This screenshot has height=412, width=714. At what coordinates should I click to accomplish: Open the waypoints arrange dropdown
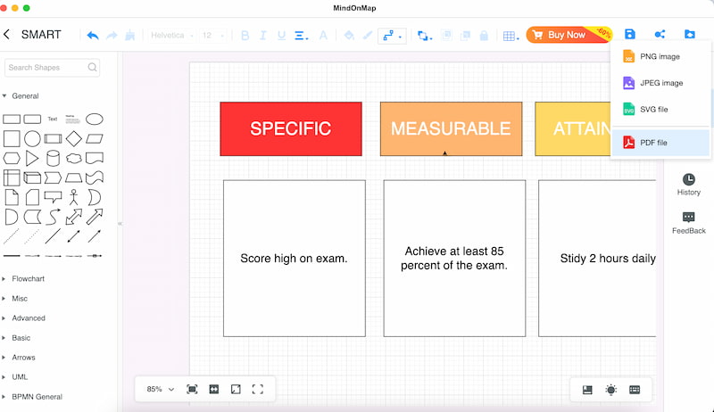[425, 36]
